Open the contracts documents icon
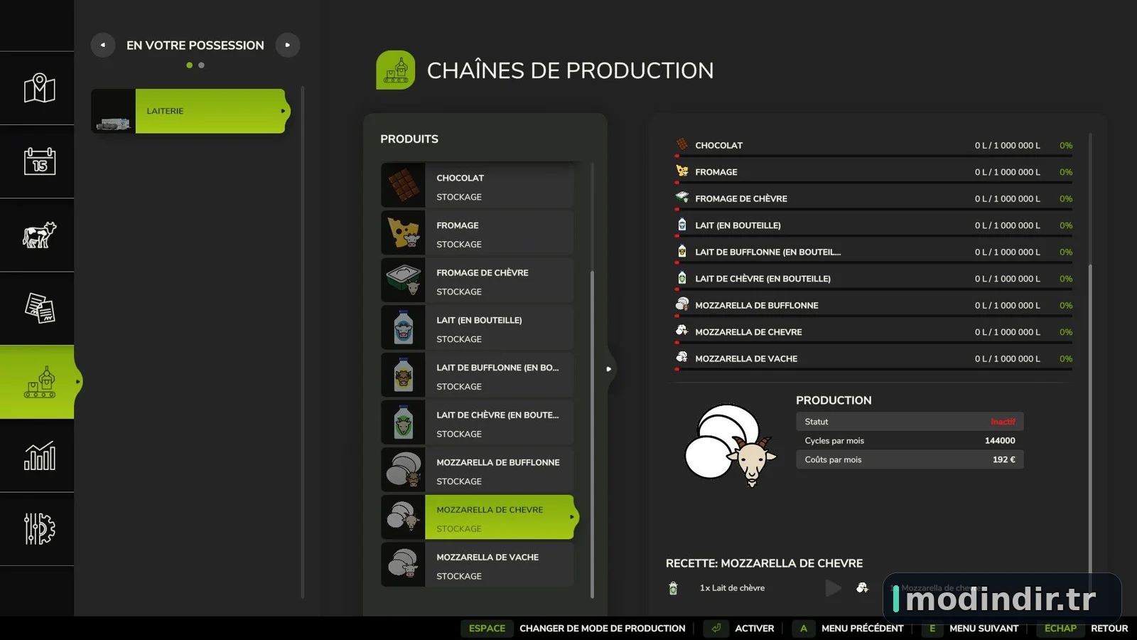This screenshot has width=1137, height=640. (x=40, y=308)
